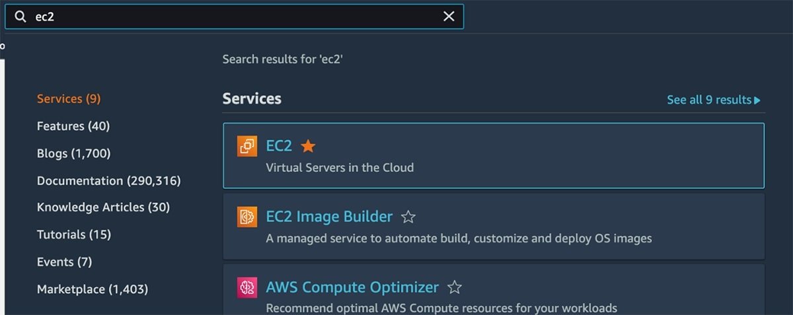Click the EC2 Image Builder icon
Screen dimensions: 793x315
click(x=247, y=217)
